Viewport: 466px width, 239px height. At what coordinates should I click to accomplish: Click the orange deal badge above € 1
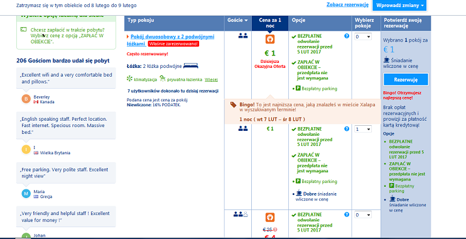click(270, 39)
